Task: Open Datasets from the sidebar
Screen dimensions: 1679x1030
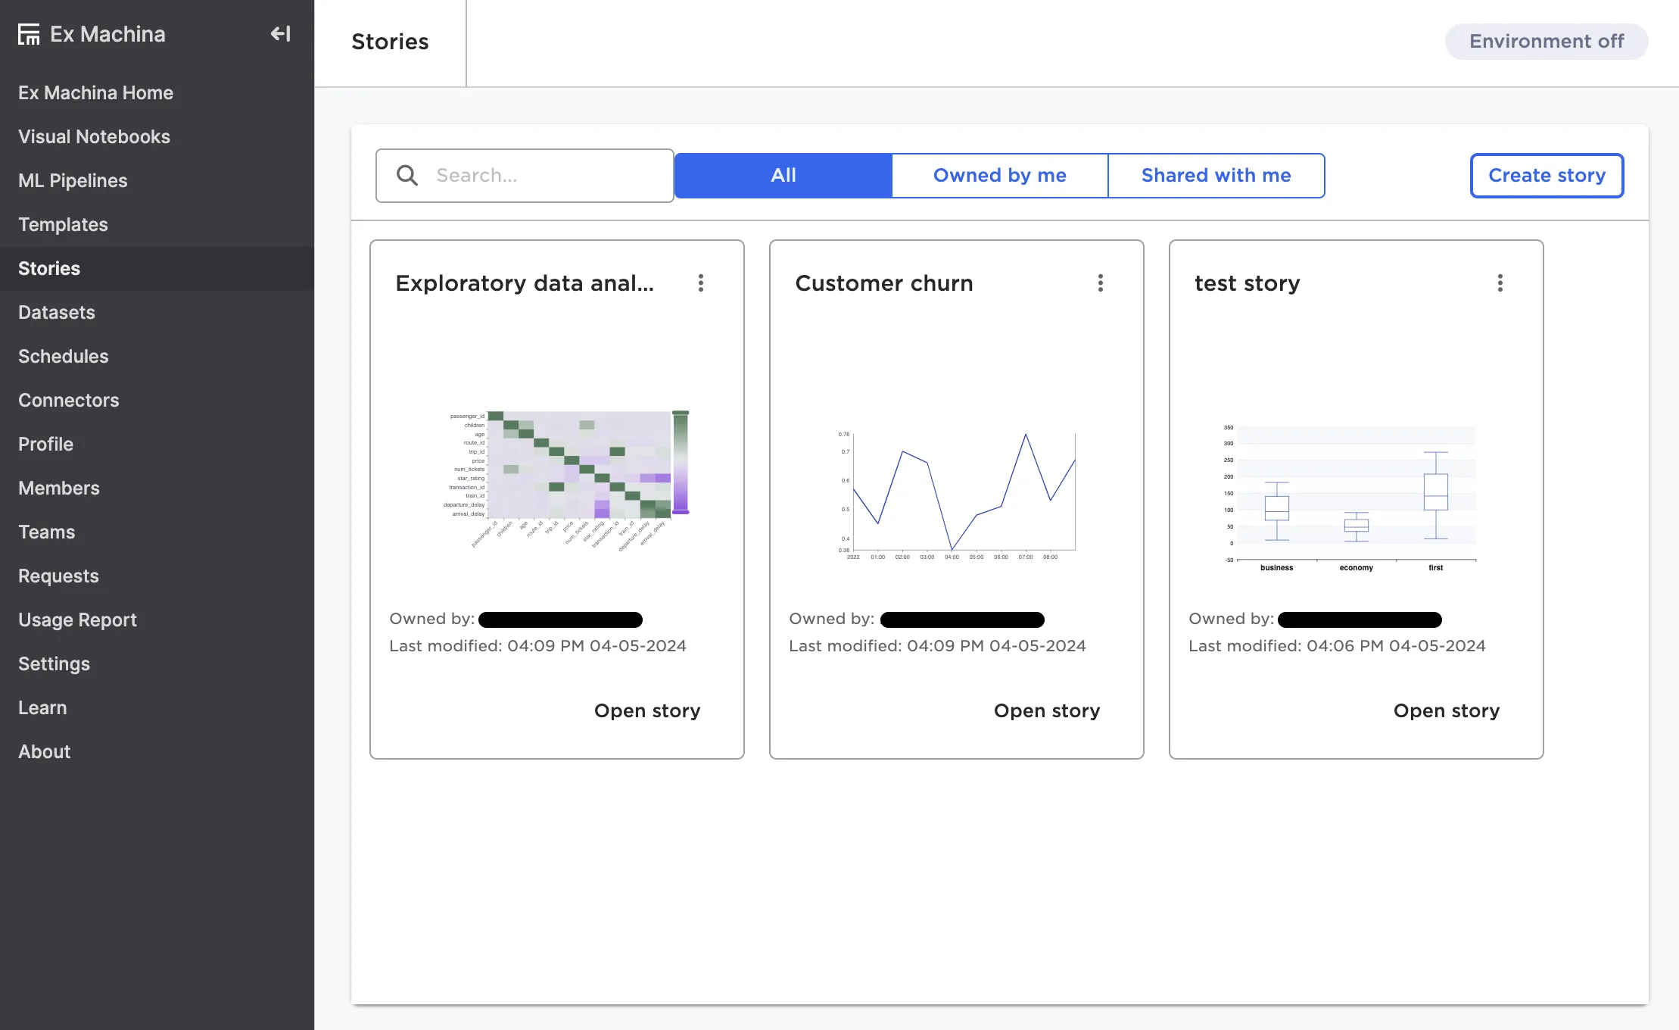Action: tap(57, 312)
